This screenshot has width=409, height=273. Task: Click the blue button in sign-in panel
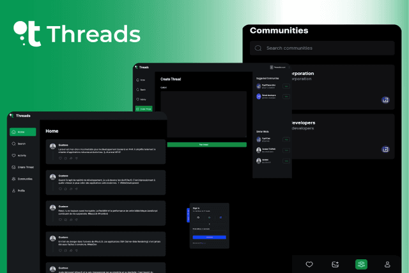[x=209, y=237]
